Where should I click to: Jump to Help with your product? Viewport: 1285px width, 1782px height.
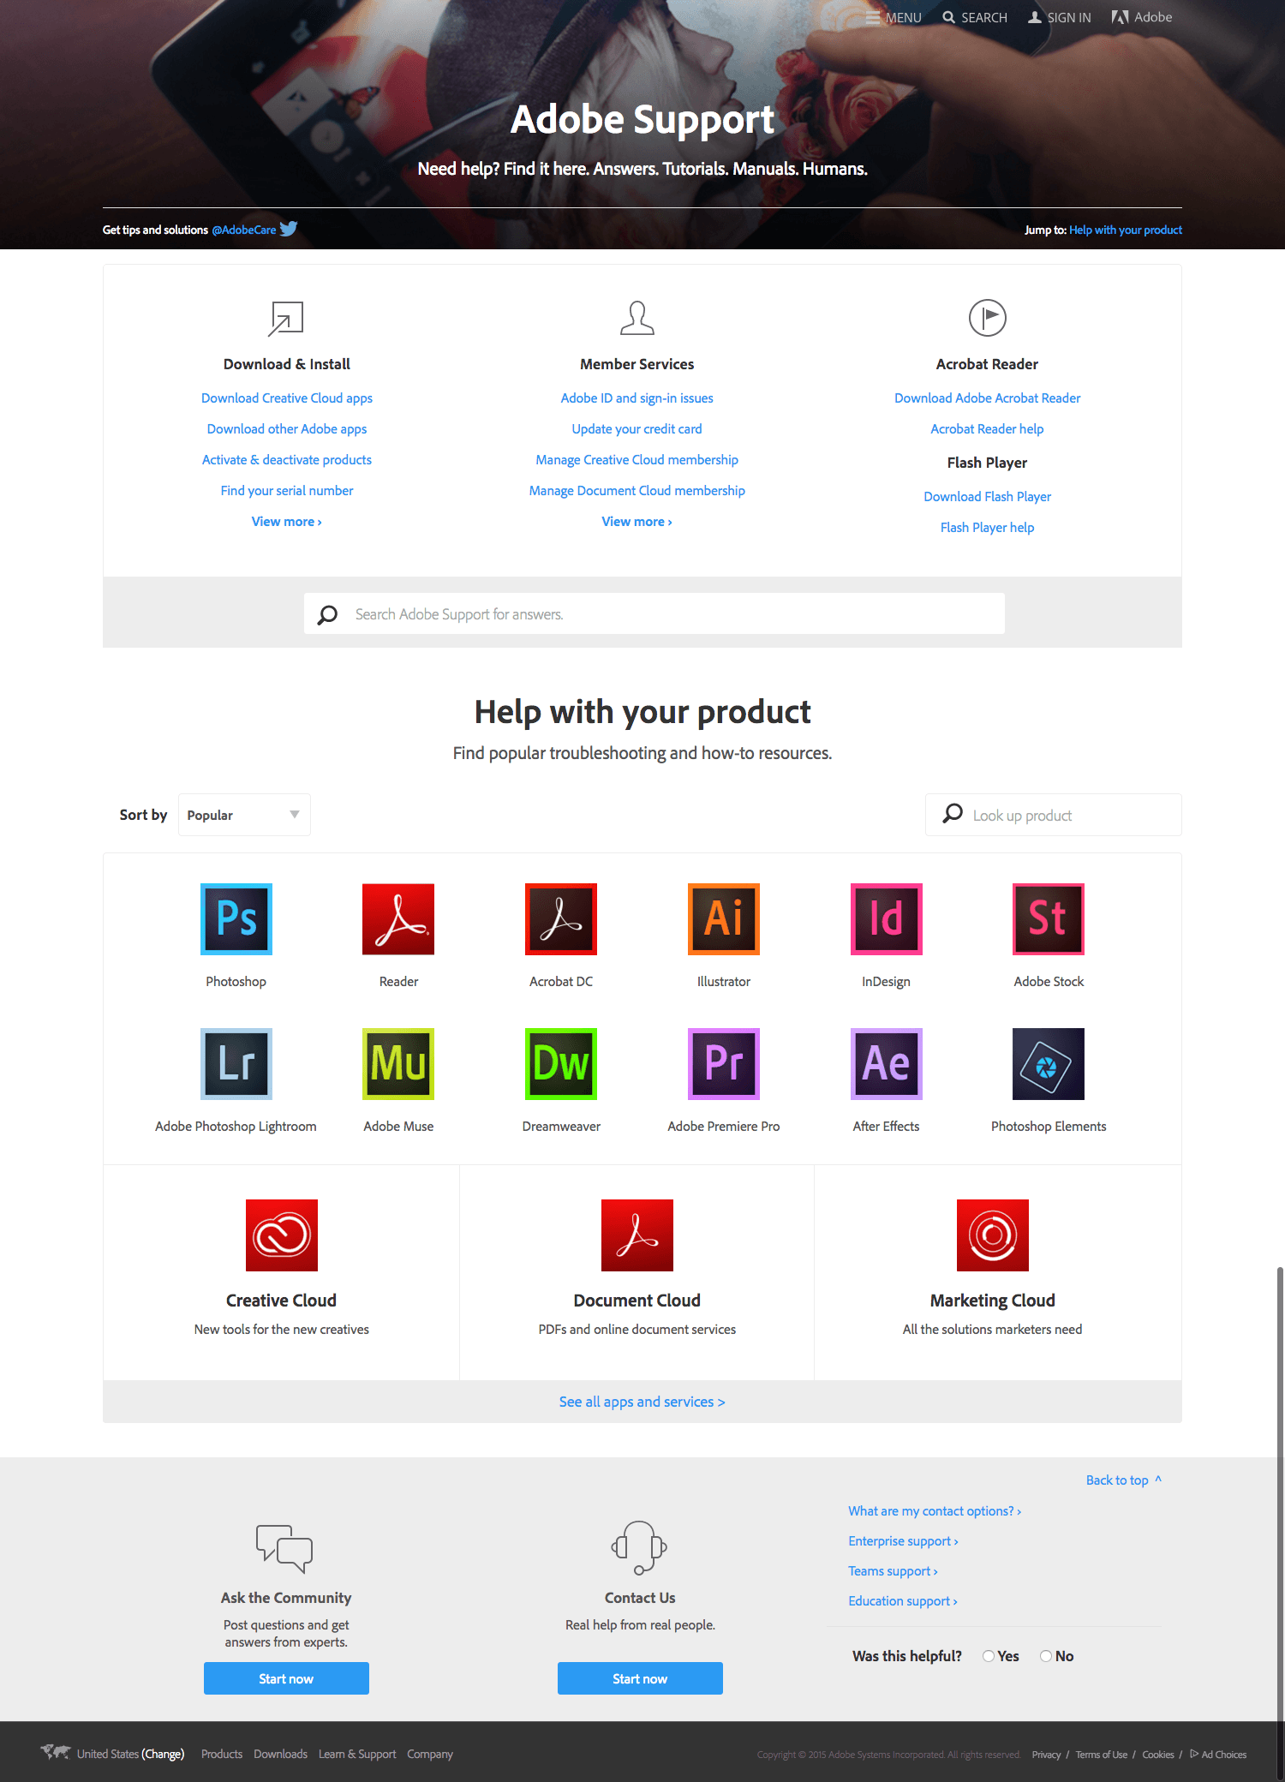tap(1126, 230)
